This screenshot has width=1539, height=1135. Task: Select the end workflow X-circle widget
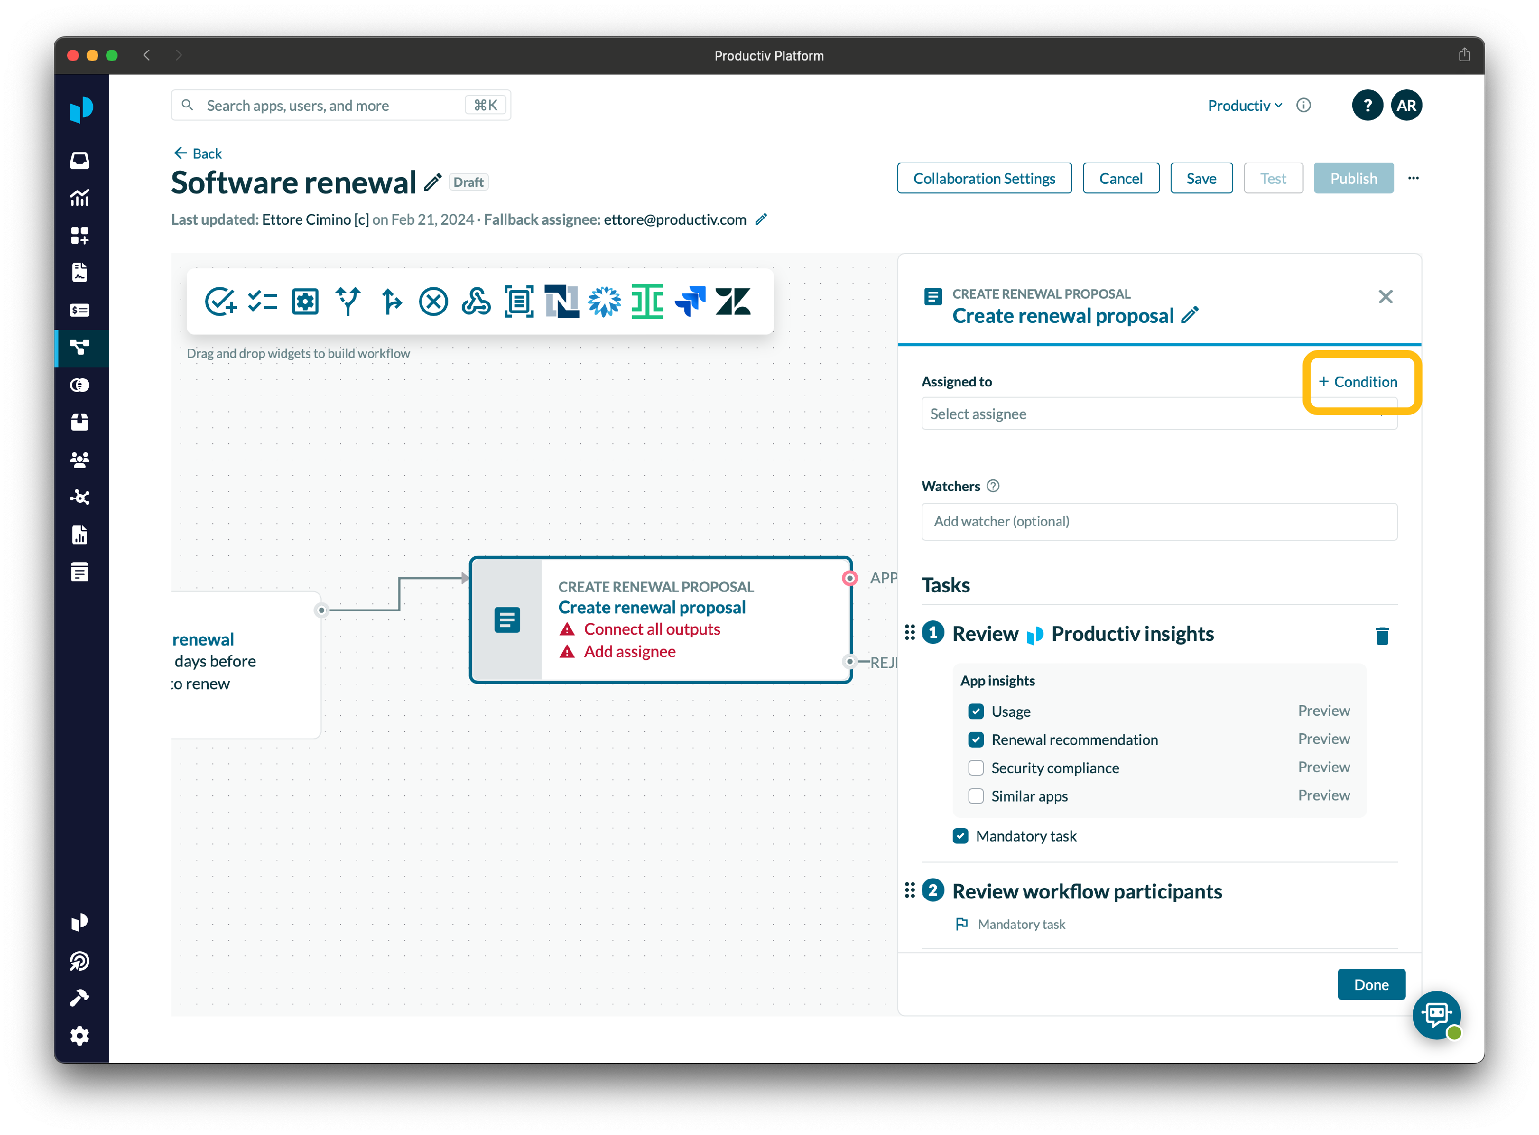433,301
